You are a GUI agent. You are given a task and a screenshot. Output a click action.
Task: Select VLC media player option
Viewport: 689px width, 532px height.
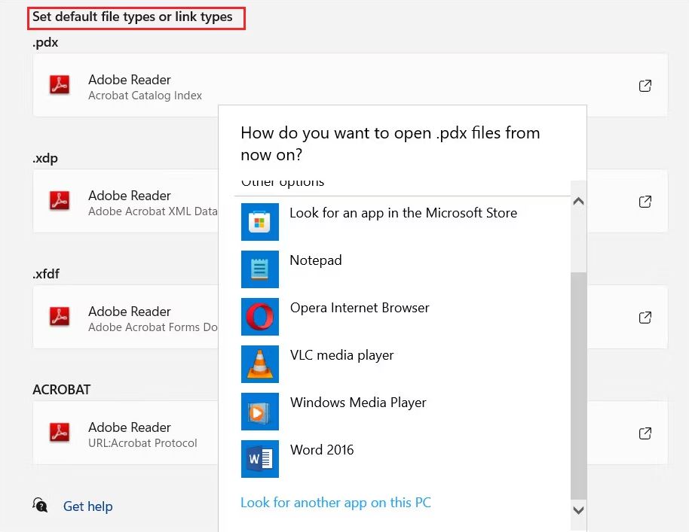click(x=402, y=363)
